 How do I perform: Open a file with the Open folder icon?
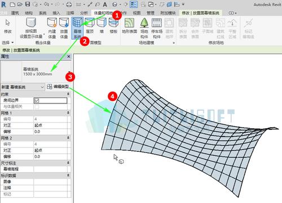tap(20, 4)
